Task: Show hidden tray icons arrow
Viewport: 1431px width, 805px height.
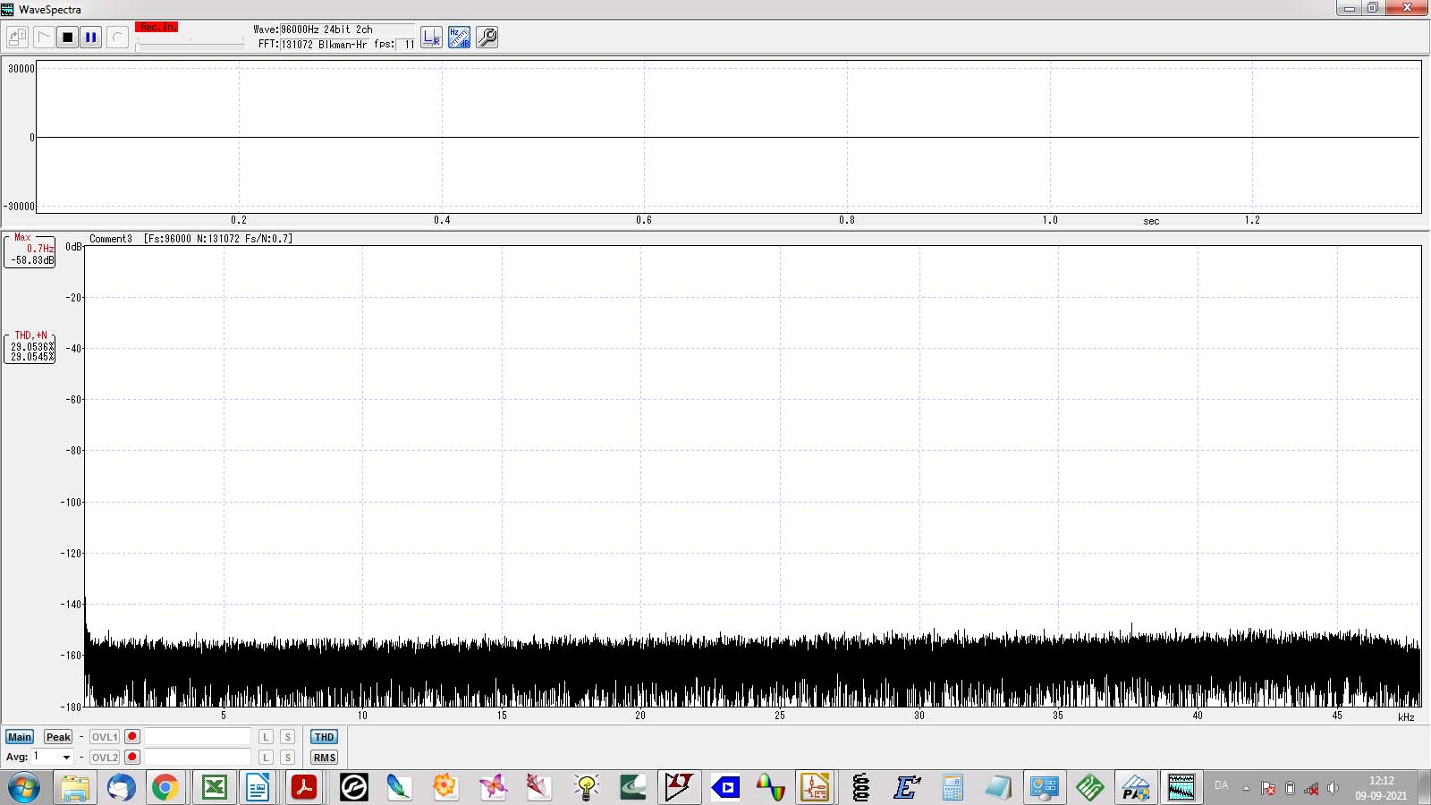Action: (x=1246, y=788)
